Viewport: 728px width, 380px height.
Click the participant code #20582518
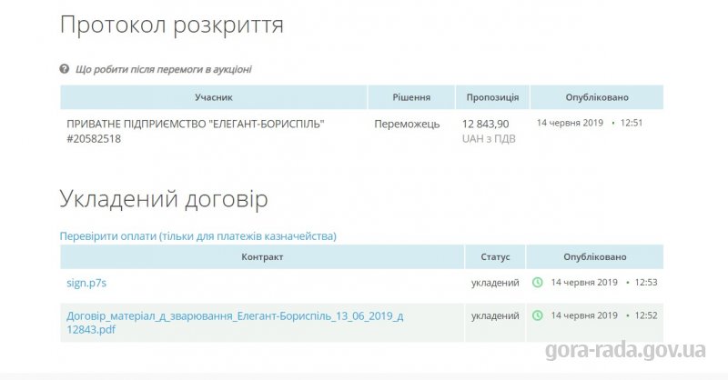[94, 139]
